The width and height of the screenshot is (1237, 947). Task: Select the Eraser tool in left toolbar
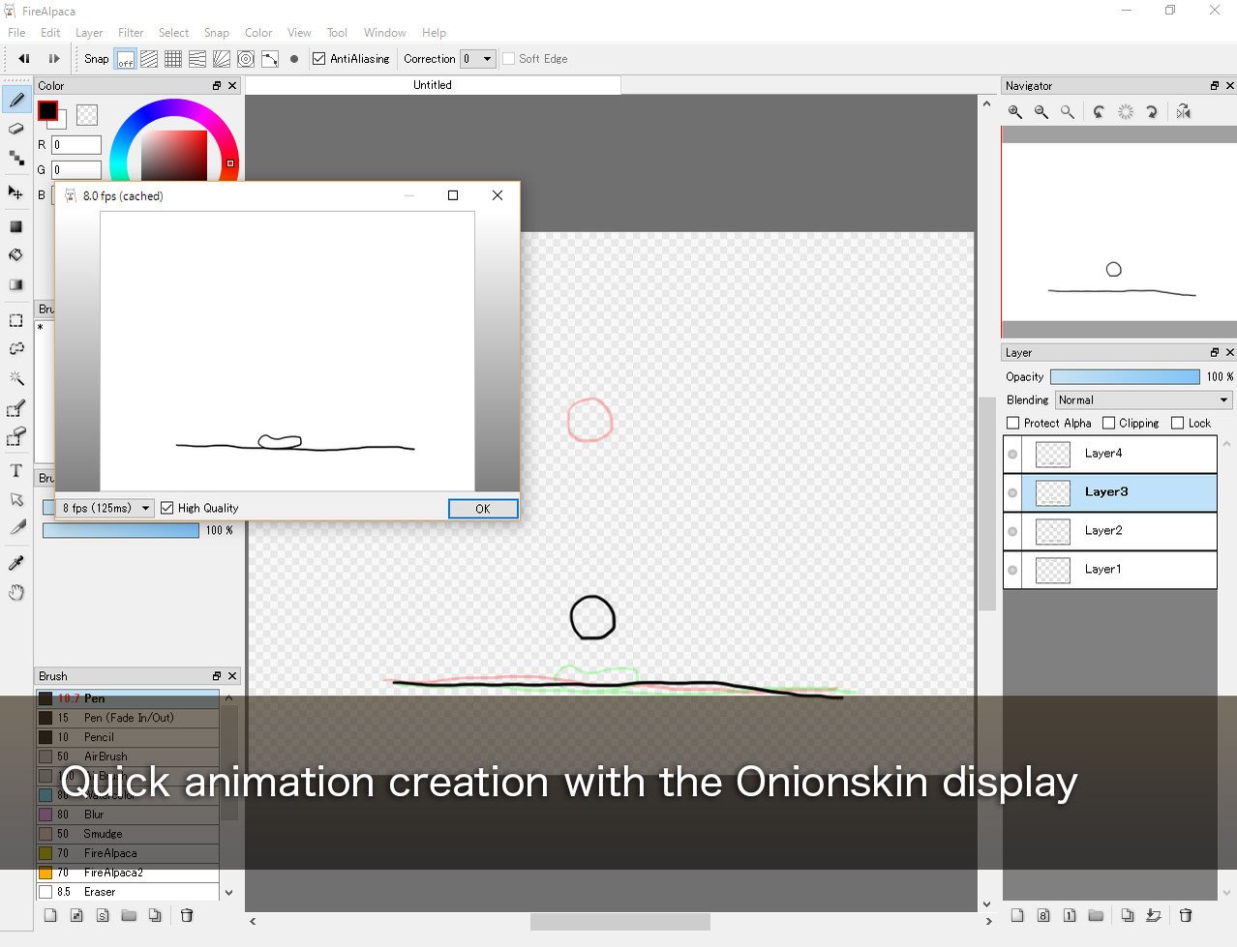[16, 129]
